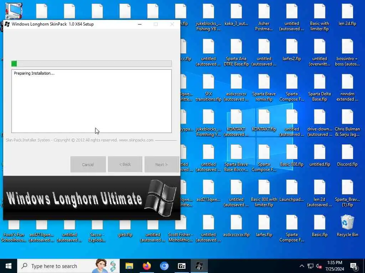Select the len 2d (autosaved) file
This screenshot has width=365, height=273.
(320, 194)
